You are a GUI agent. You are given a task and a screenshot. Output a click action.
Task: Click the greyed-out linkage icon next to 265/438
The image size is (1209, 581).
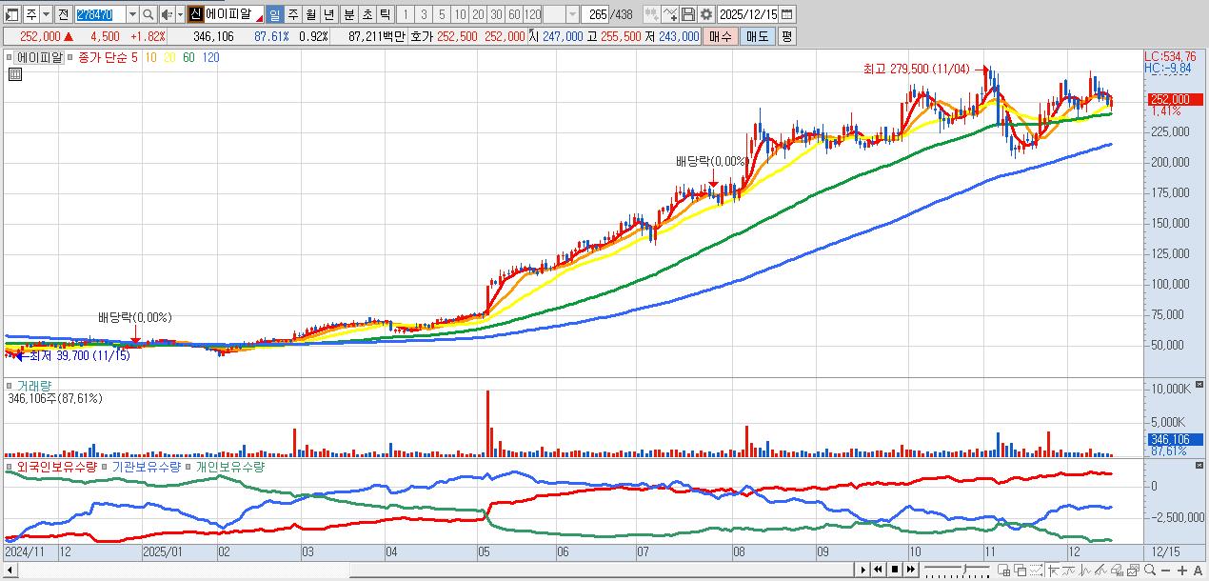[x=650, y=14]
